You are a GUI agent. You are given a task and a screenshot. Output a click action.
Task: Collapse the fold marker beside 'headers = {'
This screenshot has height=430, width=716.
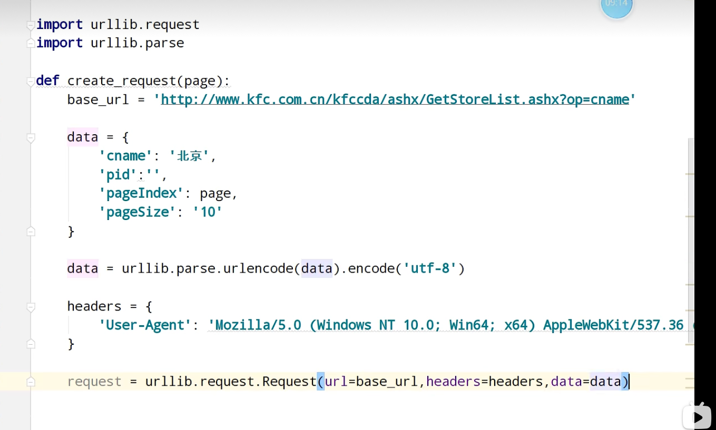[31, 307]
